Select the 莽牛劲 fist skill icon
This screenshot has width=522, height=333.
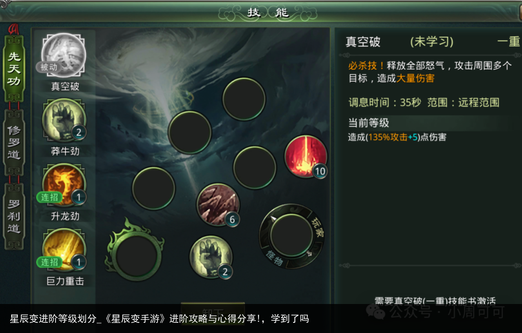click(64, 120)
